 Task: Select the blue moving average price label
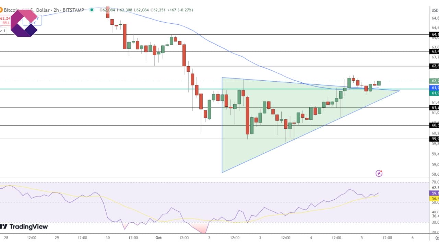(434, 88)
